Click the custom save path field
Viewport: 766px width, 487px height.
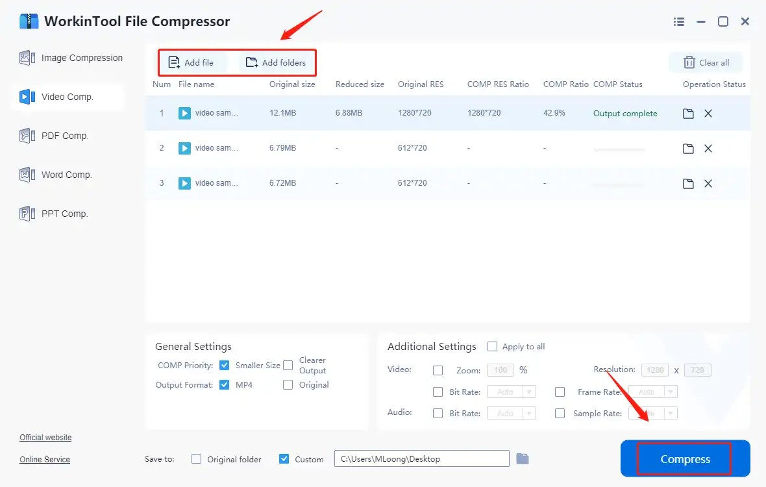click(x=421, y=458)
